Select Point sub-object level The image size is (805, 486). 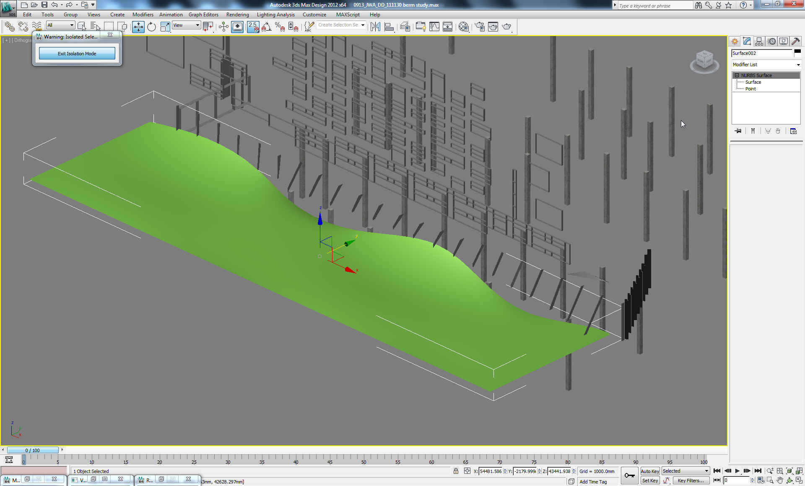750,89
